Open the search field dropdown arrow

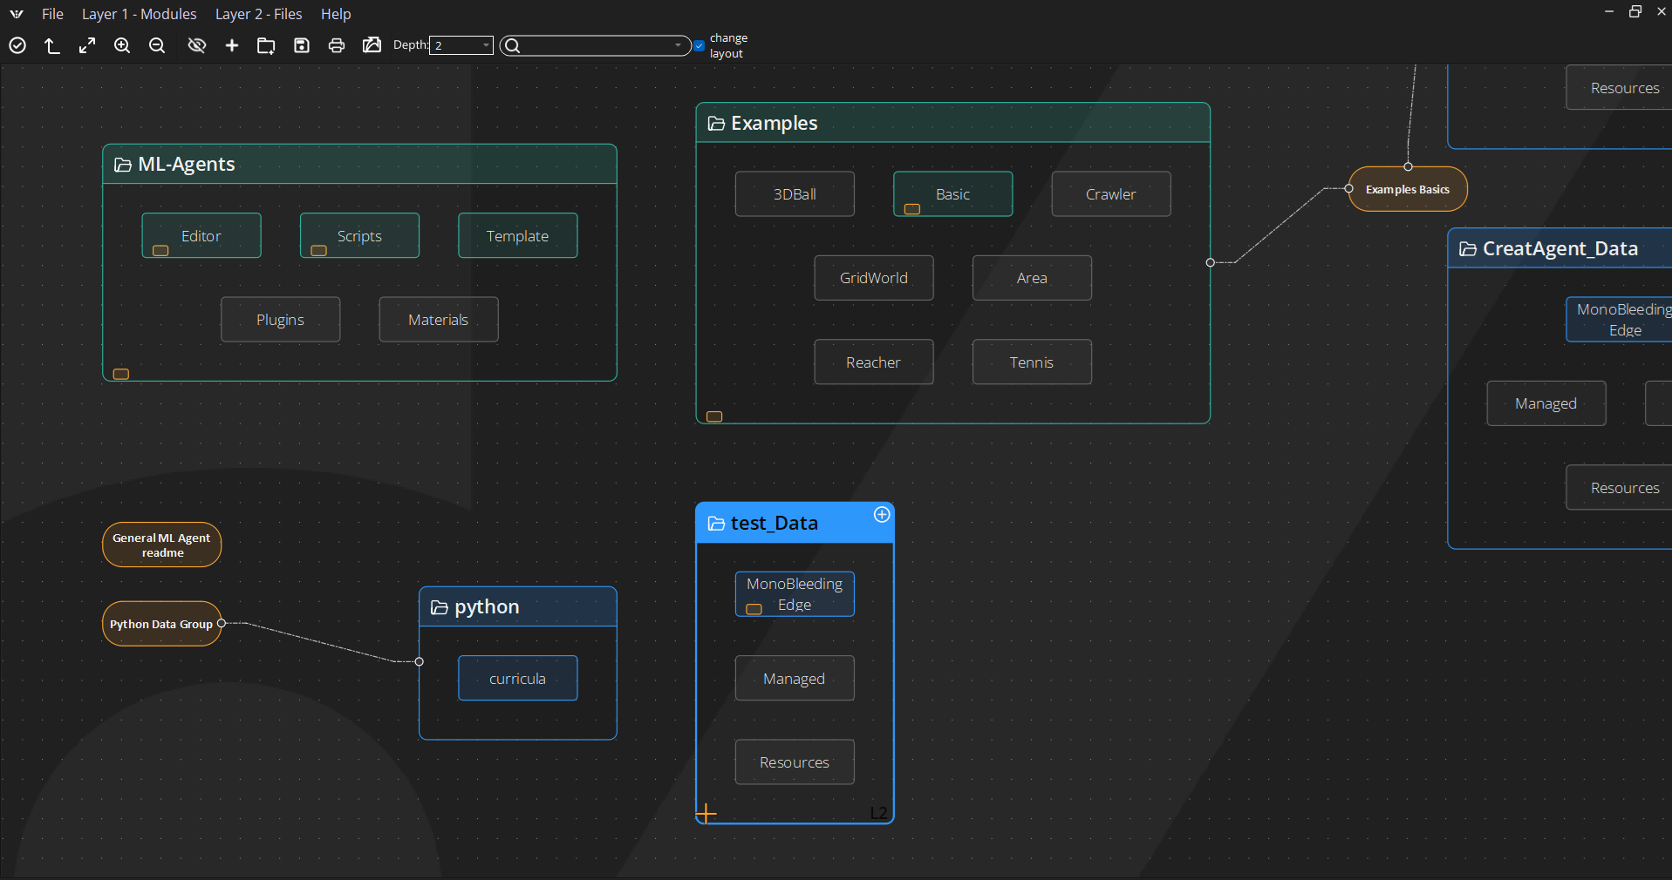[679, 45]
